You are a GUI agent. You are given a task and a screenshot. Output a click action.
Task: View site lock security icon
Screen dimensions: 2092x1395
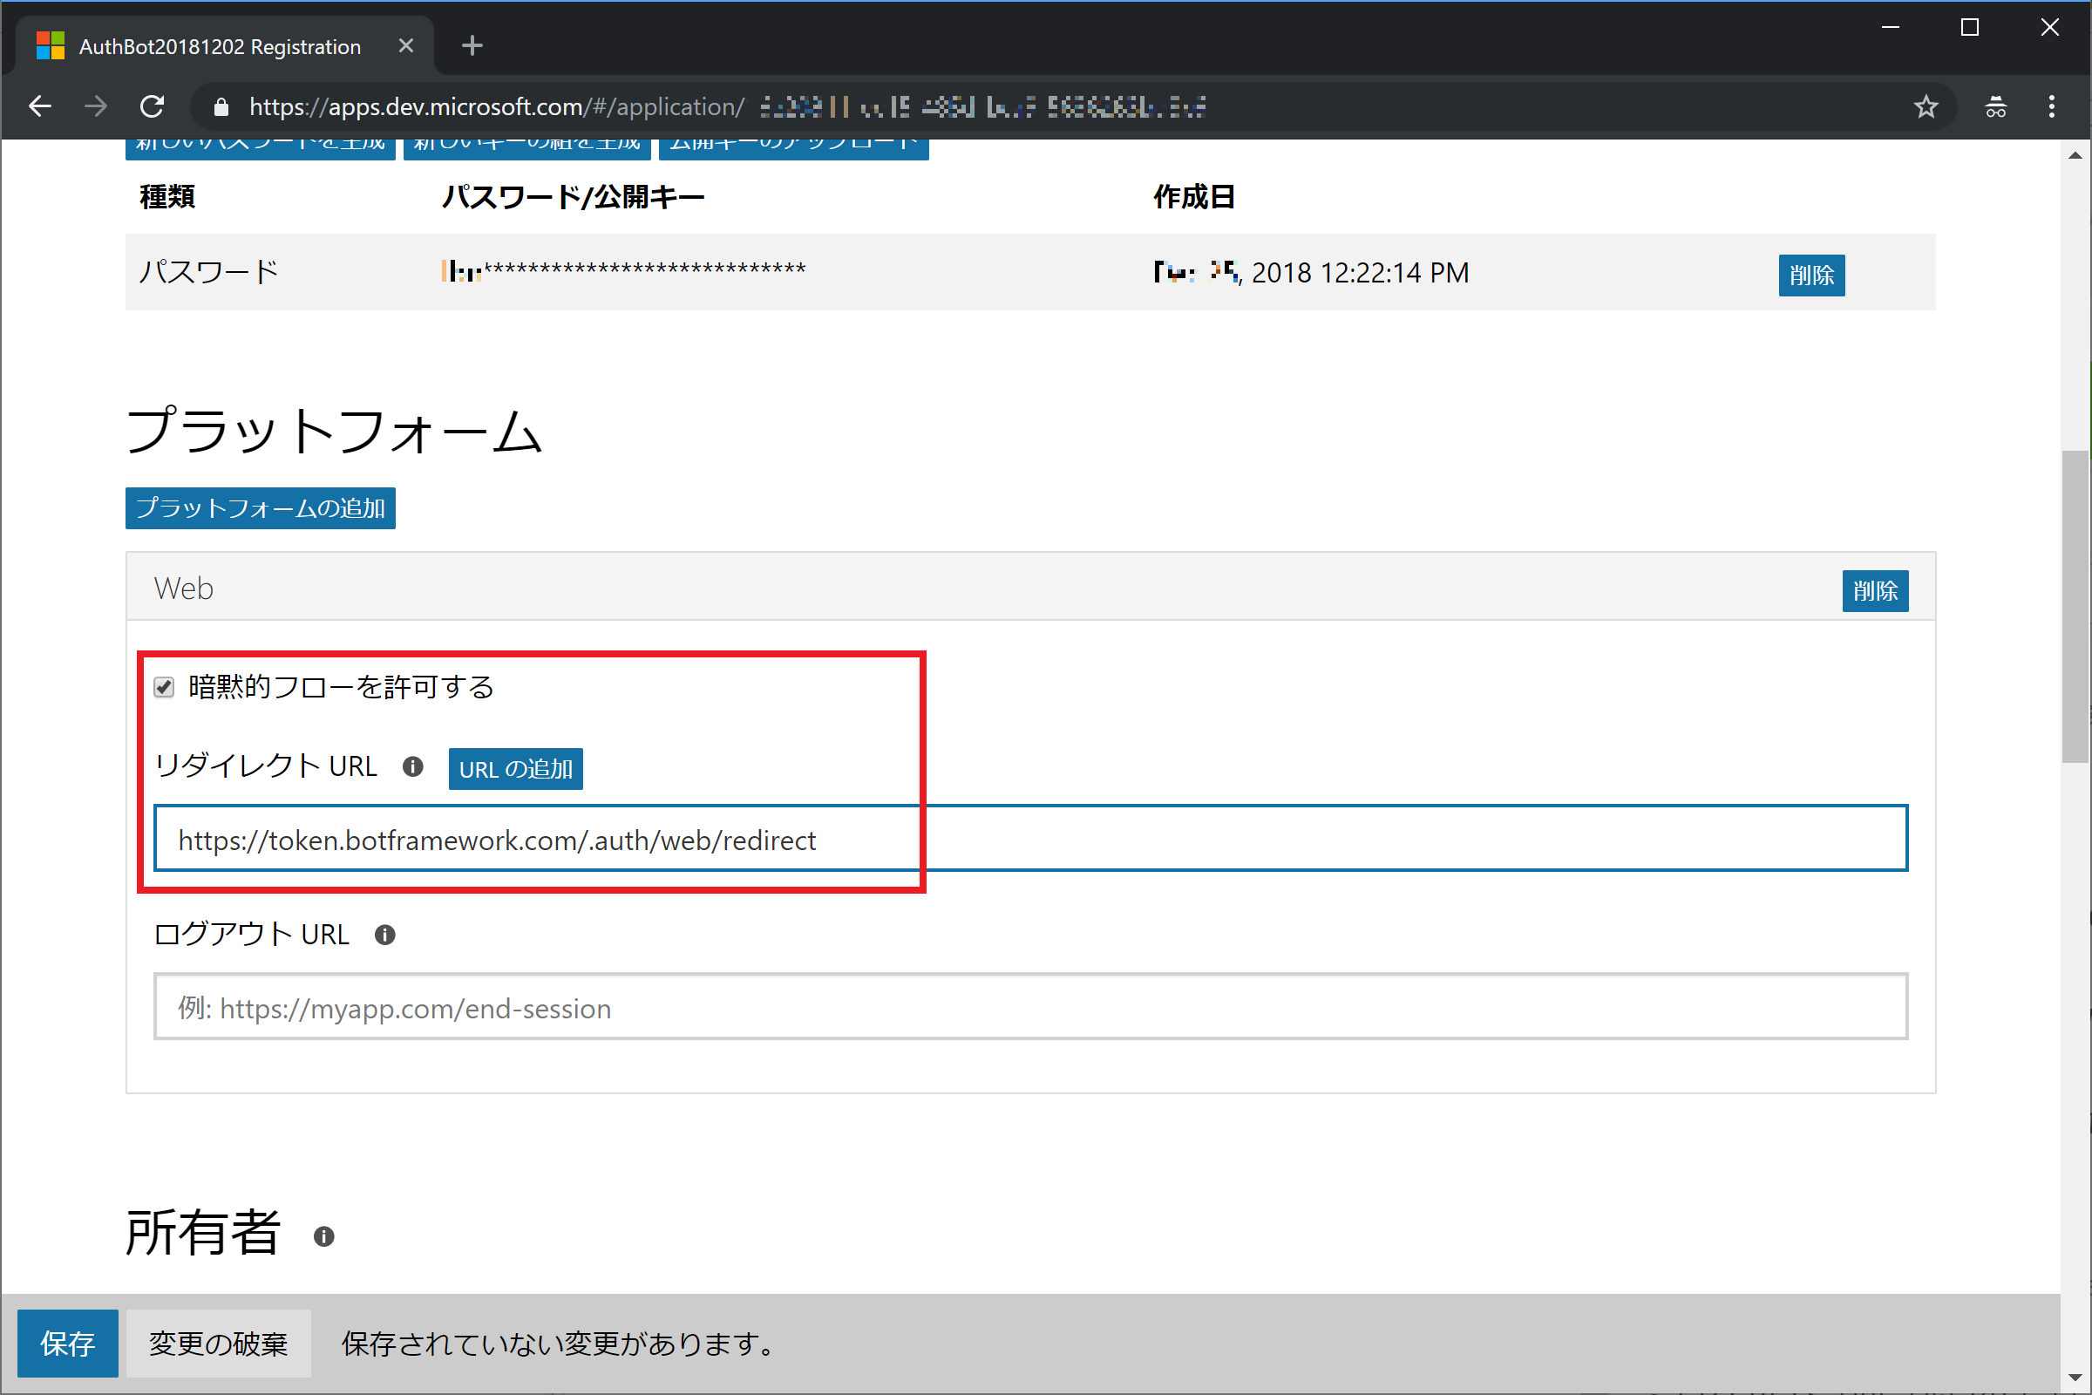[x=221, y=107]
